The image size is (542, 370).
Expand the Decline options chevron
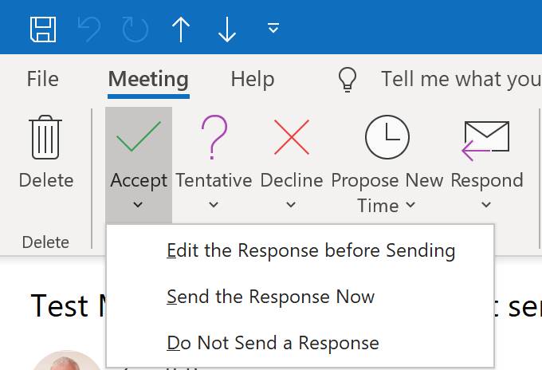[291, 205]
